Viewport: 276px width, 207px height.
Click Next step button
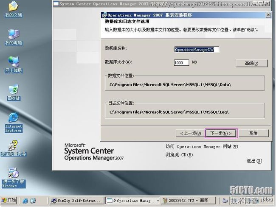point(221,133)
